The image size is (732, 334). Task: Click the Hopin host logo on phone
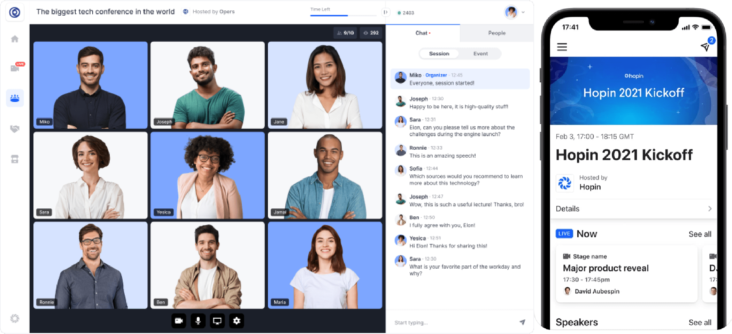[x=565, y=183]
